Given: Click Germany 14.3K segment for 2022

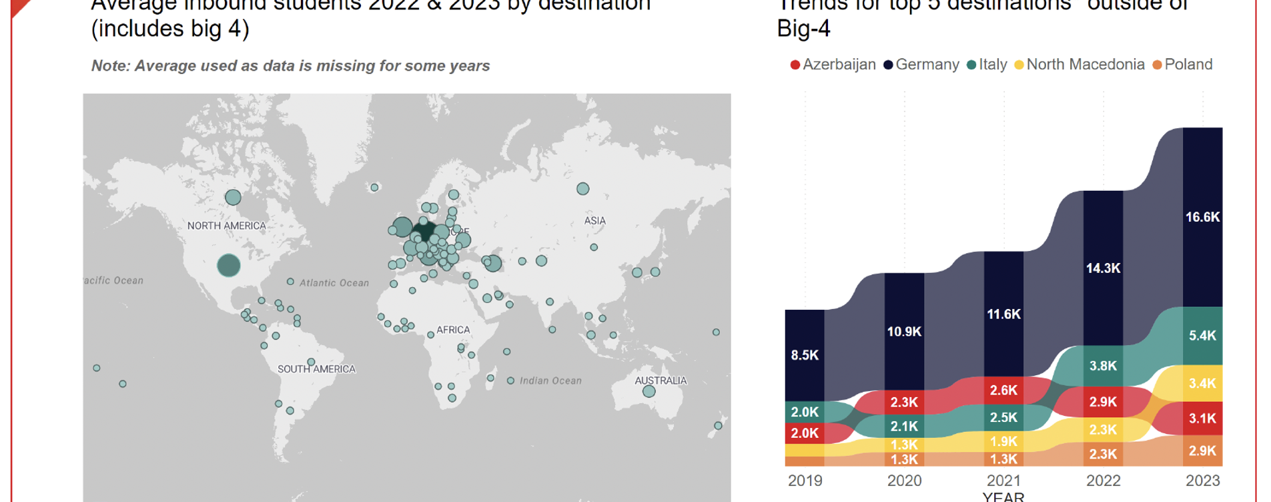Looking at the screenshot, I should pos(1103,268).
